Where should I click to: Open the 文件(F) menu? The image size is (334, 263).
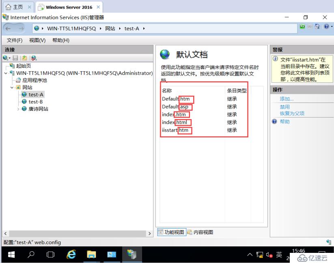coord(15,40)
